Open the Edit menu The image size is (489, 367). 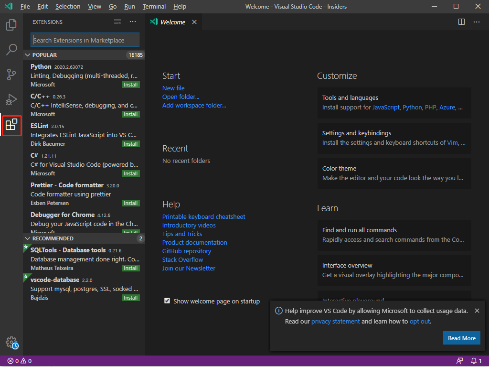43,7
